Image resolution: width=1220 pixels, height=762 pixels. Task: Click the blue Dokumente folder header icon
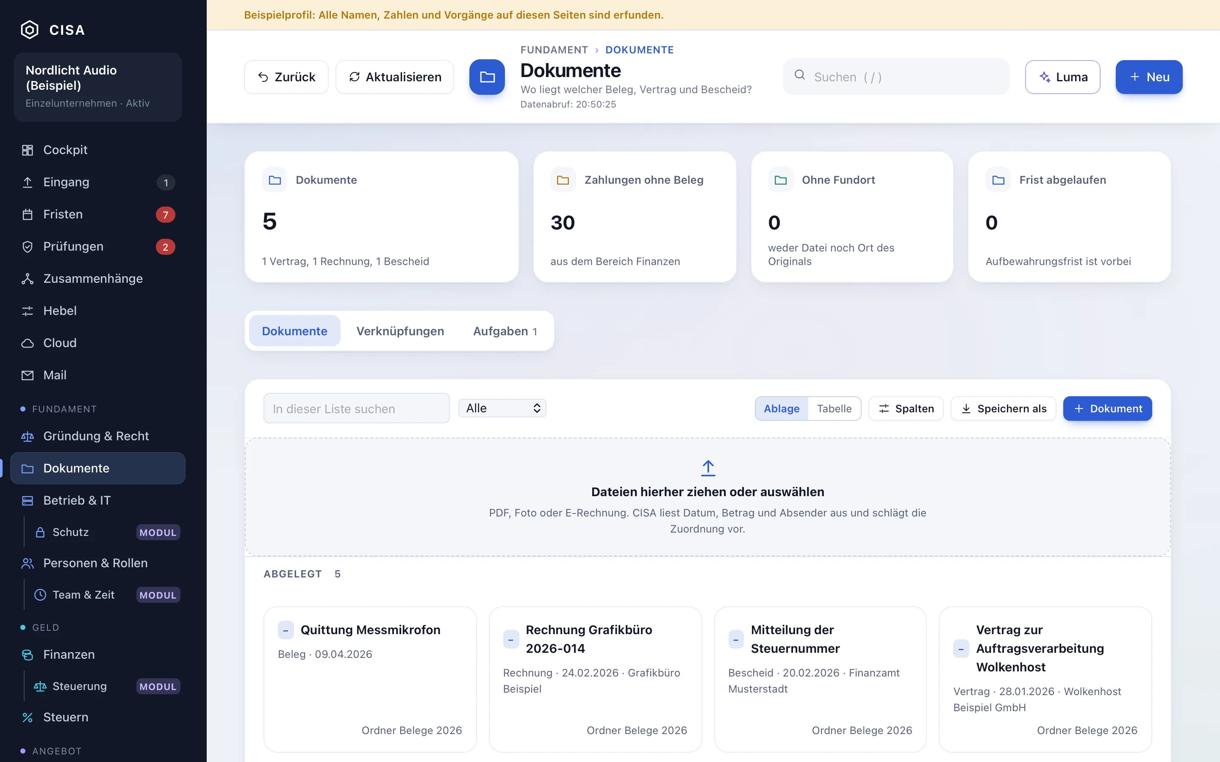487,77
